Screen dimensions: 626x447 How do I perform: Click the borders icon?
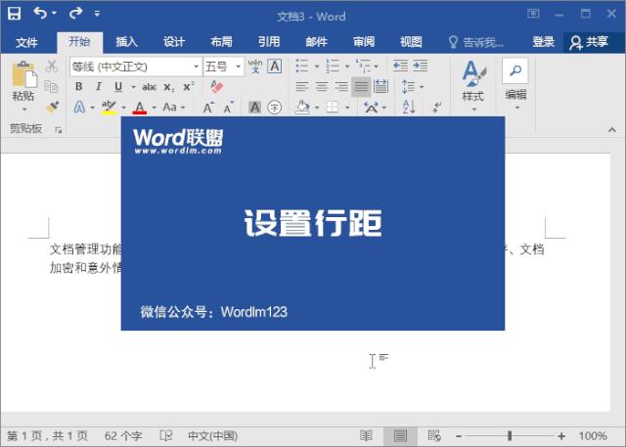333,107
